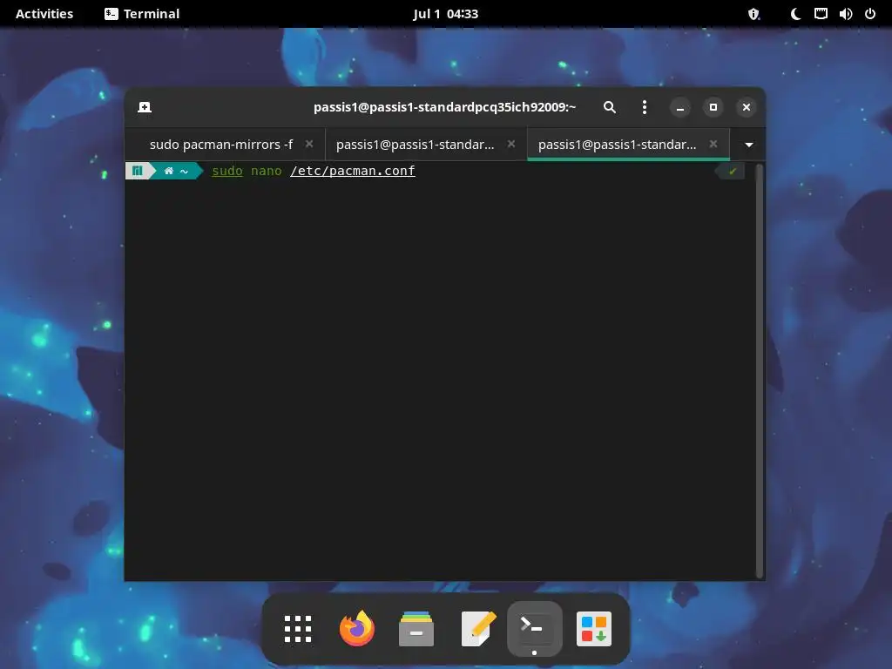
Task: Launch Firefox from the dock
Action: coord(356,629)
